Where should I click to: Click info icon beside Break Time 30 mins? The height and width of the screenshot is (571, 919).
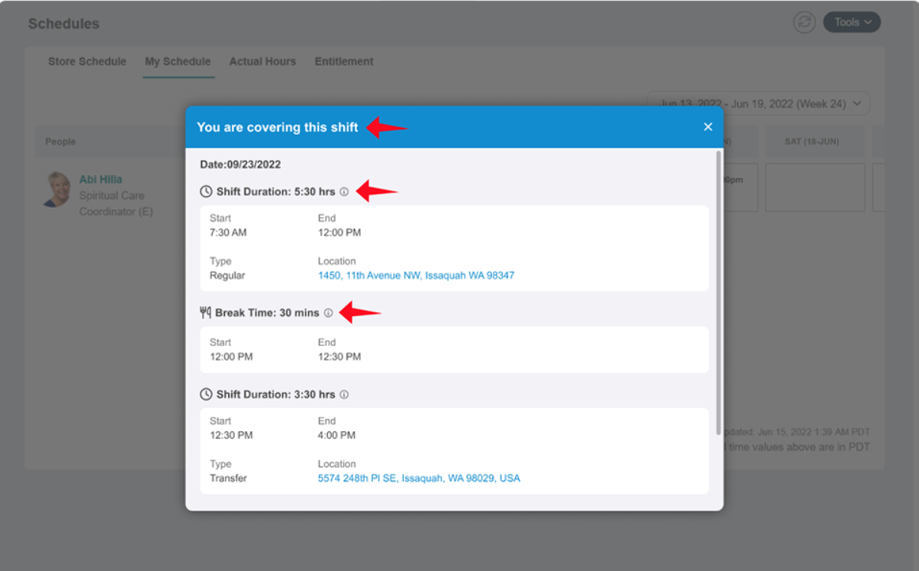pos(329,312)
